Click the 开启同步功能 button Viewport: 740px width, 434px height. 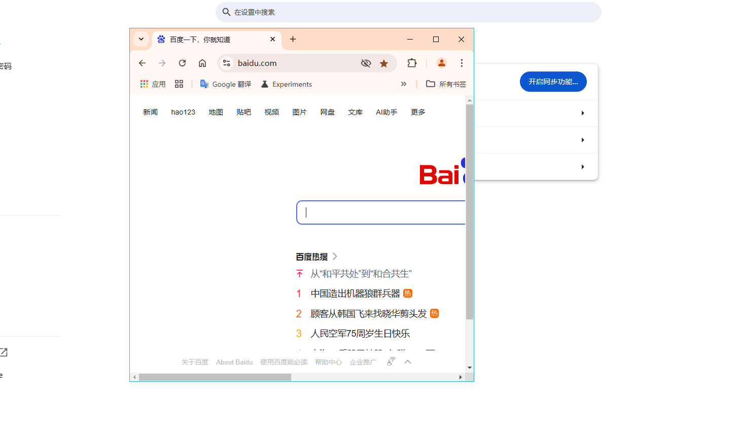pos(553,82)
